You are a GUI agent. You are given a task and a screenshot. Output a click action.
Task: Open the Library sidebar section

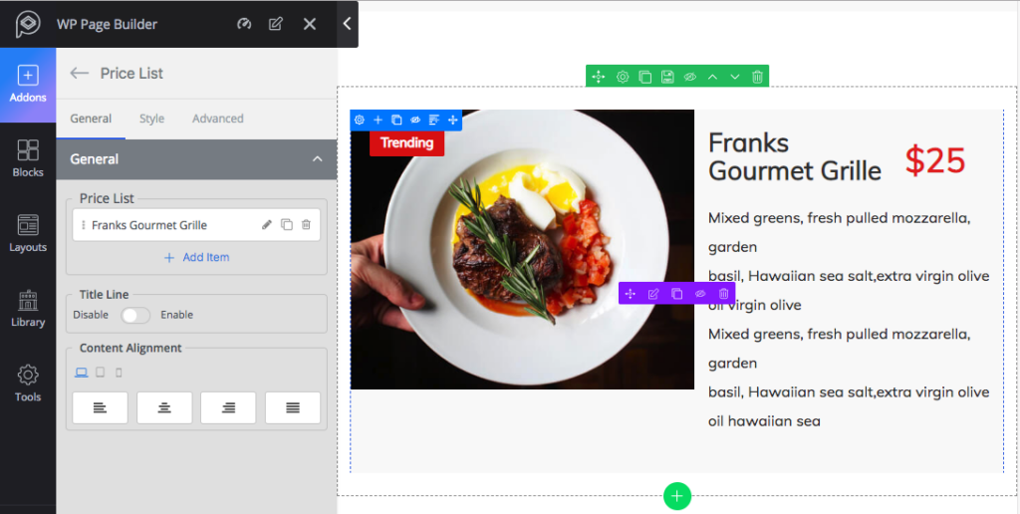click(x=28, y=309)
